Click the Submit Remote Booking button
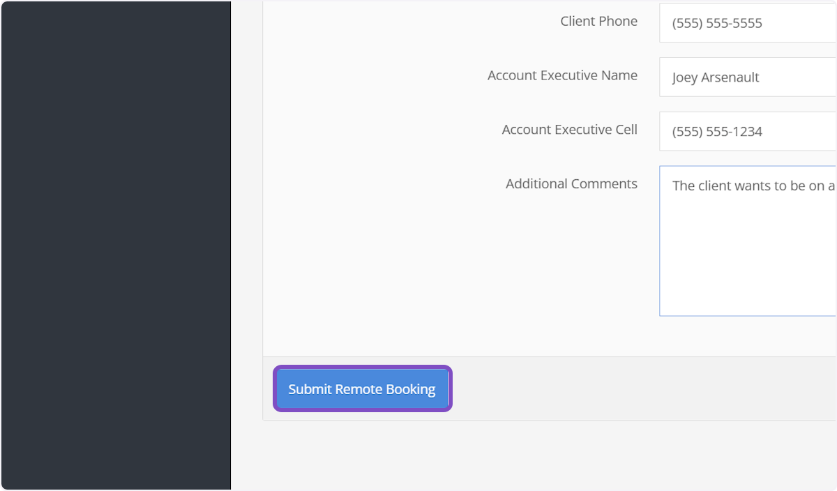This screenshot has width=837, height=491. coord(362,389)
